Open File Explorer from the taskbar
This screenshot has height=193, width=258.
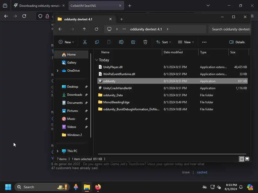click(x=87, y=187)
